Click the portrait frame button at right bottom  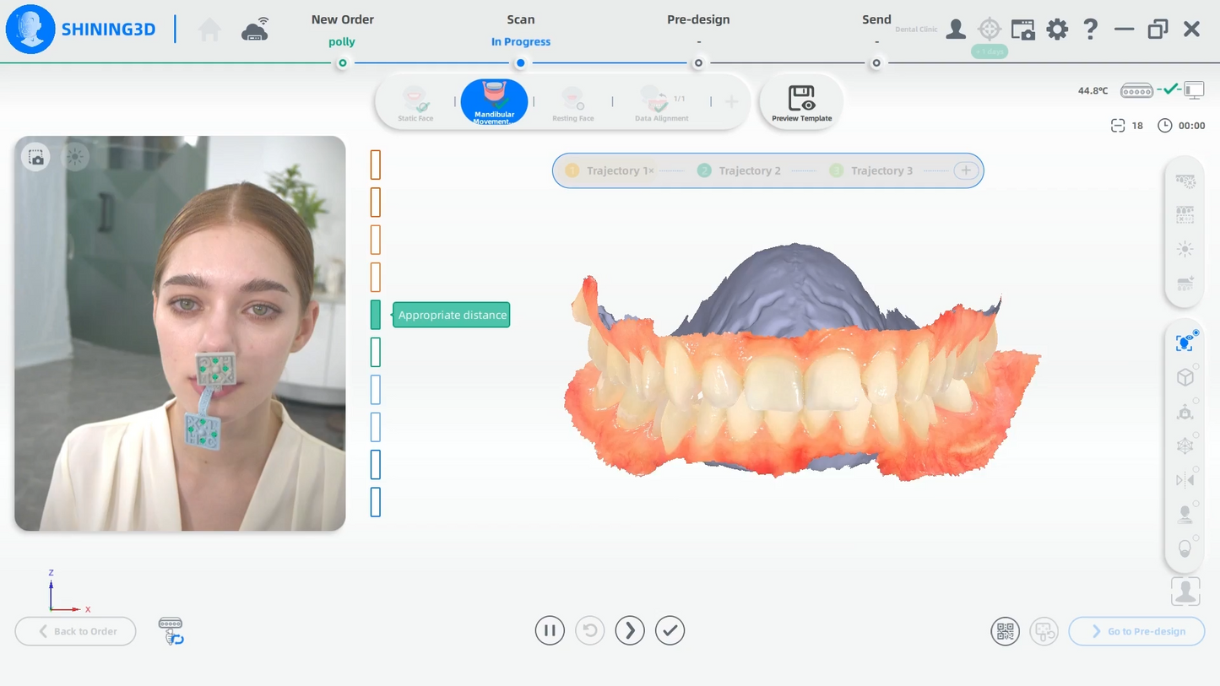coord(1185,591)
